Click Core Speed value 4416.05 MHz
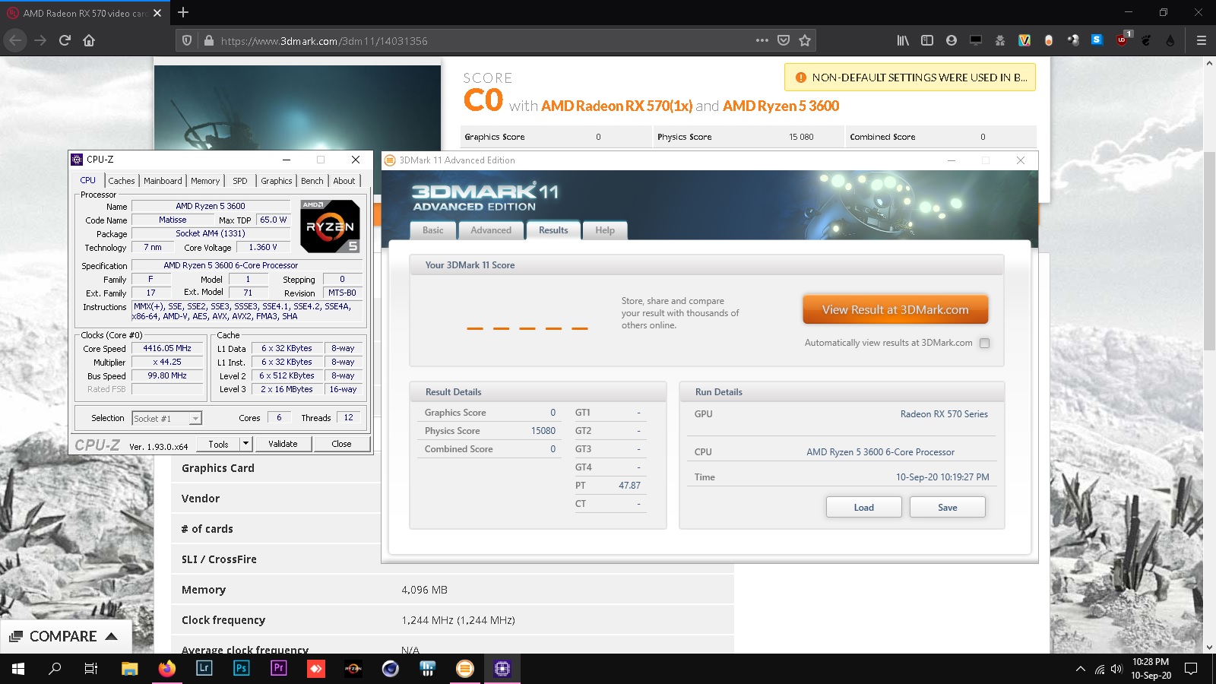The image size is (1216, 684). point(167,348)
